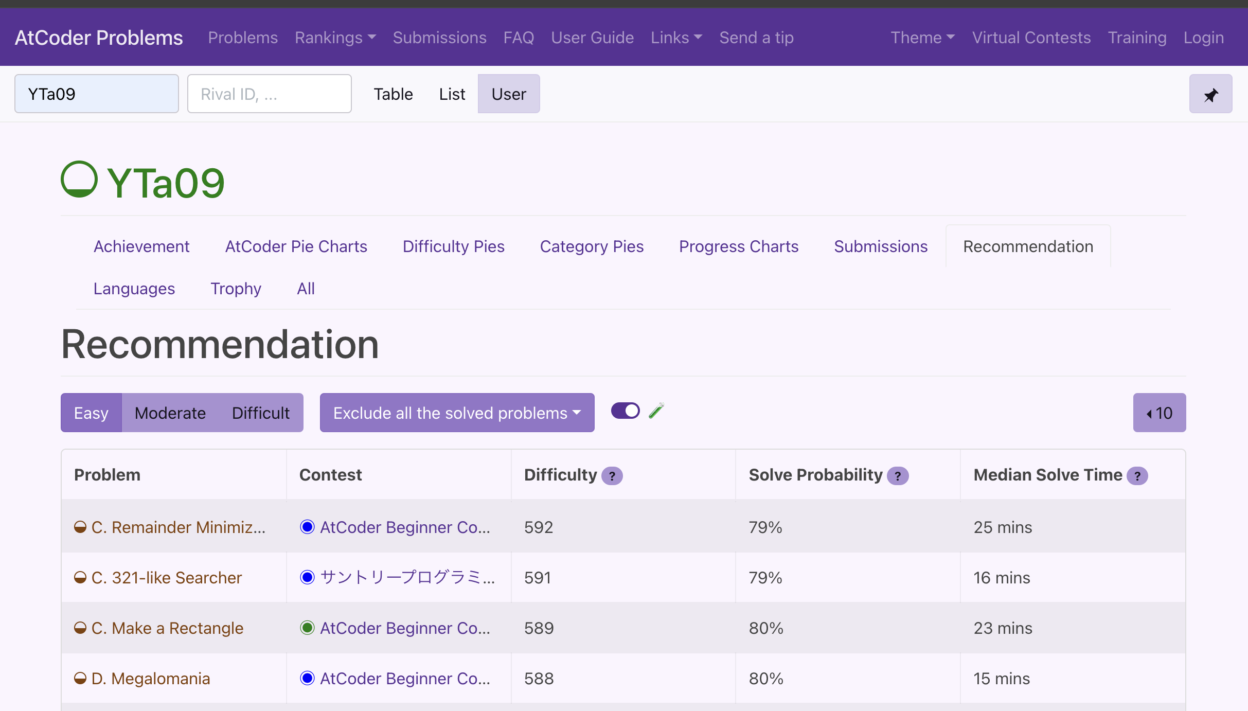Click the User view button
Viewport: 1248px width, 711px height.
509,94
